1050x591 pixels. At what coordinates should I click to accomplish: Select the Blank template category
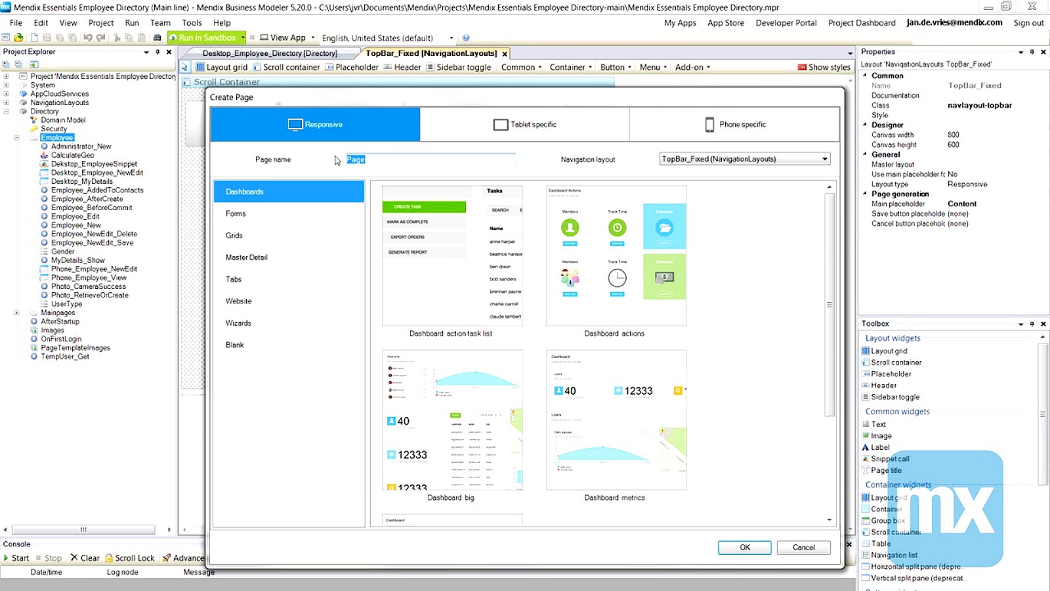click(289, 345)
